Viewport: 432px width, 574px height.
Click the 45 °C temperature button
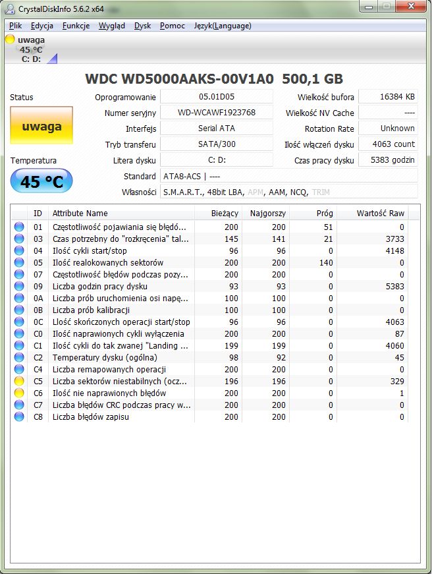point(41,181)
